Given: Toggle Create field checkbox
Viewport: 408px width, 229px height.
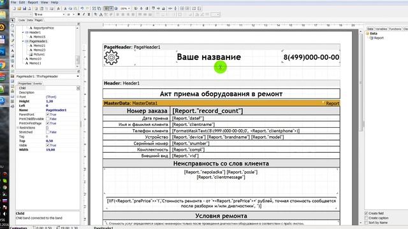Looking at the screenshot, I should pyautogui.click(x=367, y=213).
